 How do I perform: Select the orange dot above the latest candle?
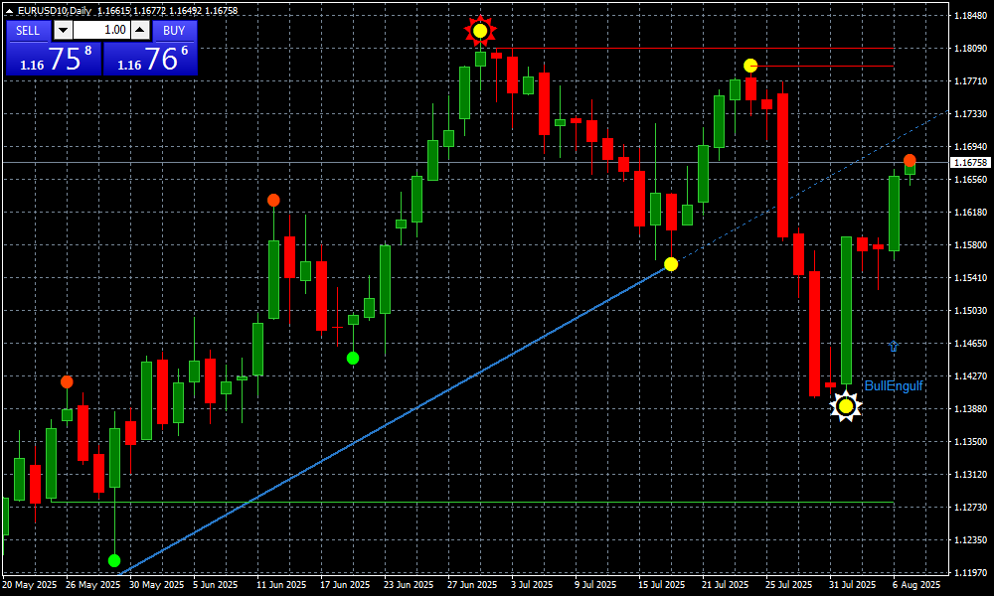910,160
